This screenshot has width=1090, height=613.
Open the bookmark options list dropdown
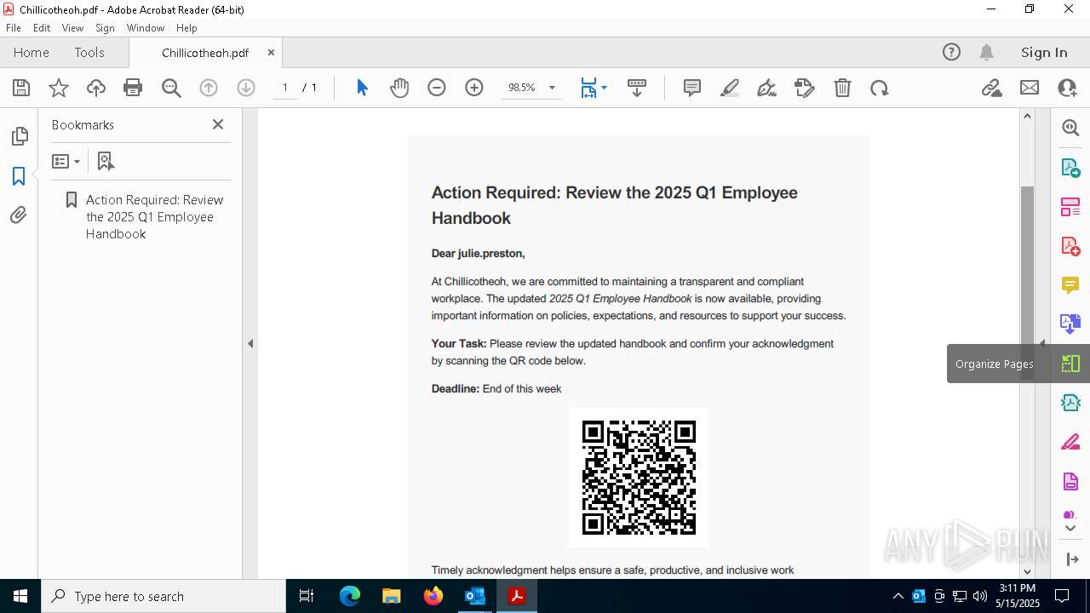tap(66, 161)
